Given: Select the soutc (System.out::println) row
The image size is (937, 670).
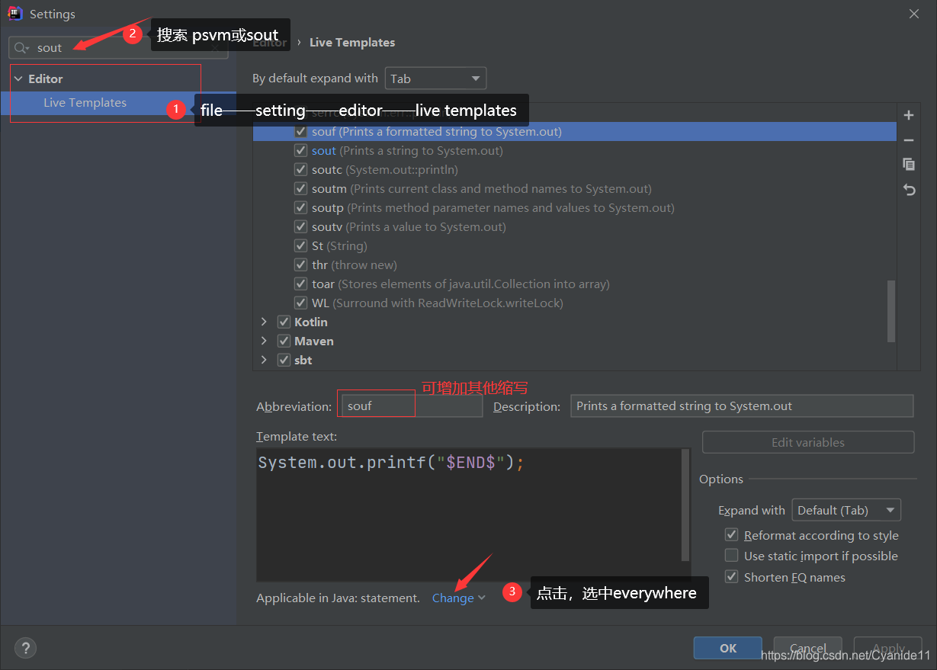Looking at the screenshot, I should click(574, 169).
